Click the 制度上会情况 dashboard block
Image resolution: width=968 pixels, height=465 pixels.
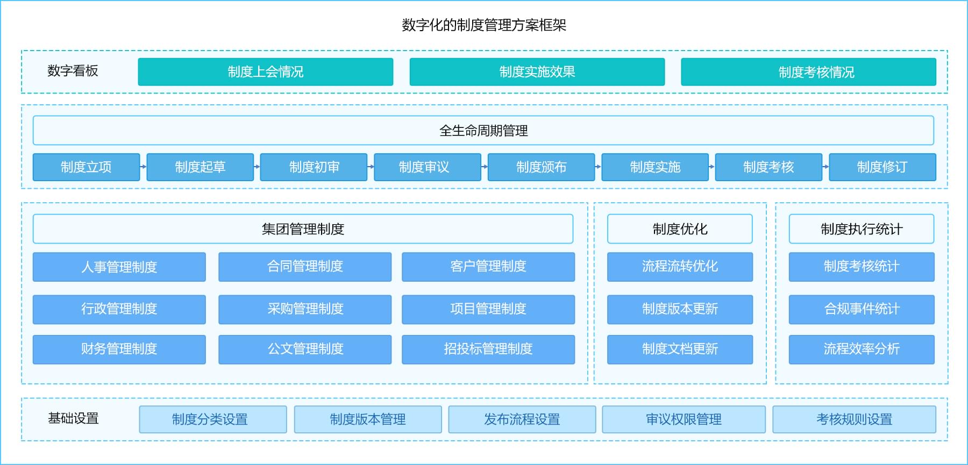tap(266, 72)
